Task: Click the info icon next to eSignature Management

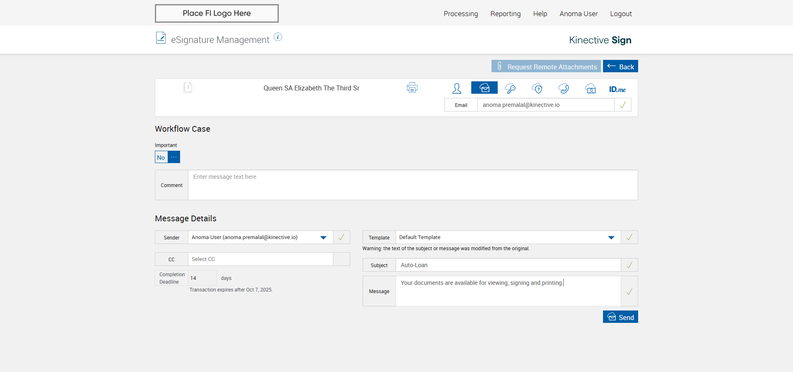Action: 278,37
